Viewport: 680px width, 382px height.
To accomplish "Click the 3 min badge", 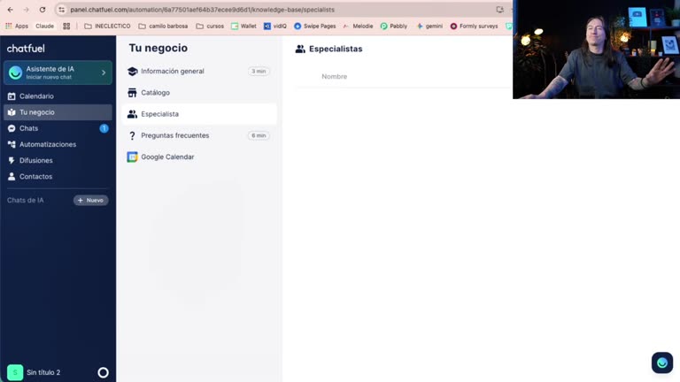I will (259, 71).
